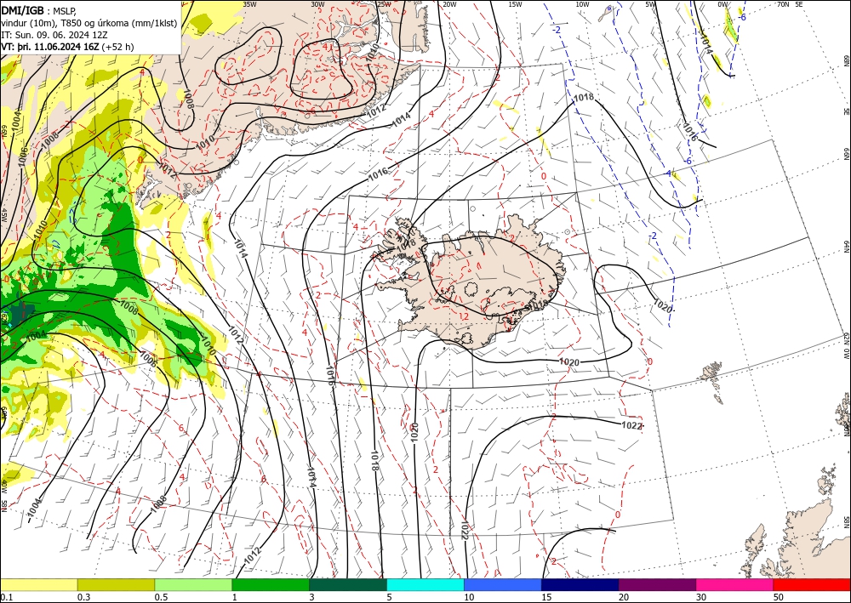The width and height of the screenshot is (851, 603).
Task: Click the '15W' longitude label
Action: (x=516, y=4)
